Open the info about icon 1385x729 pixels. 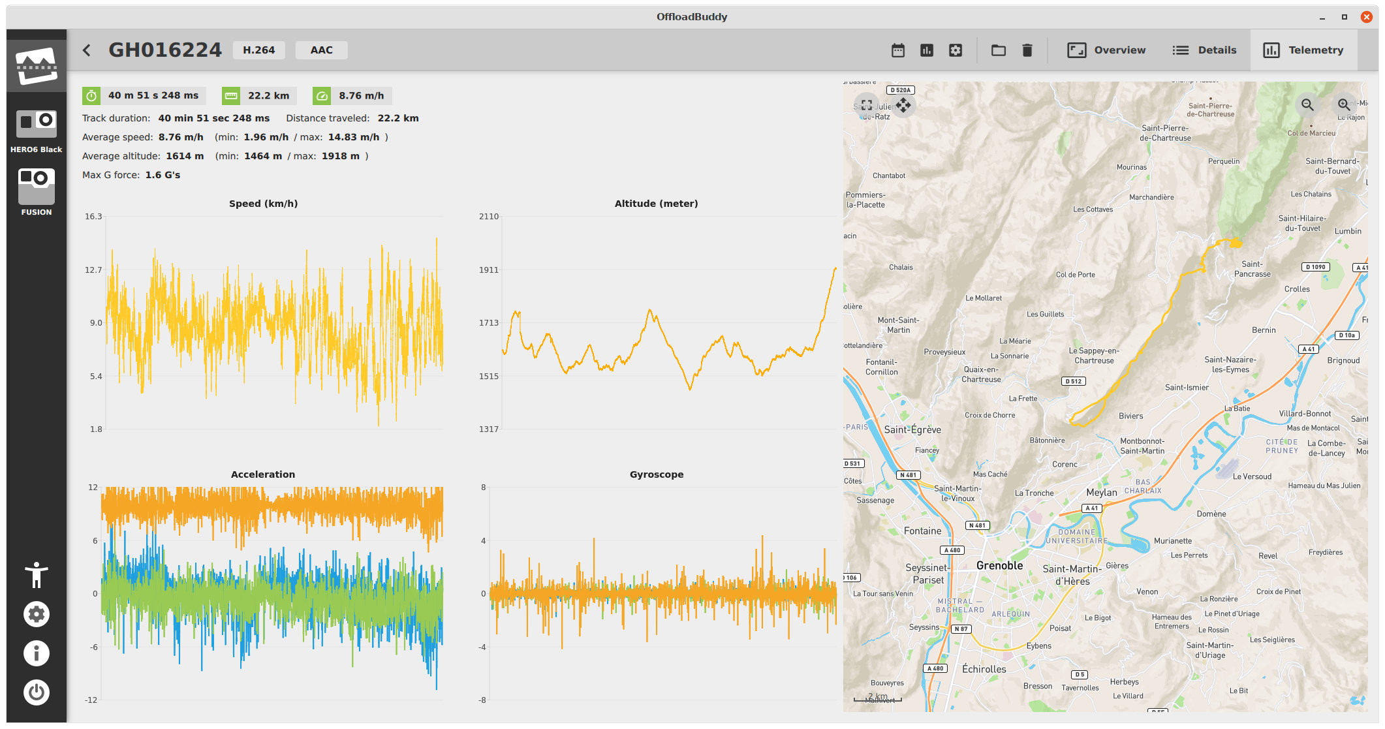(x=37, y=653)
